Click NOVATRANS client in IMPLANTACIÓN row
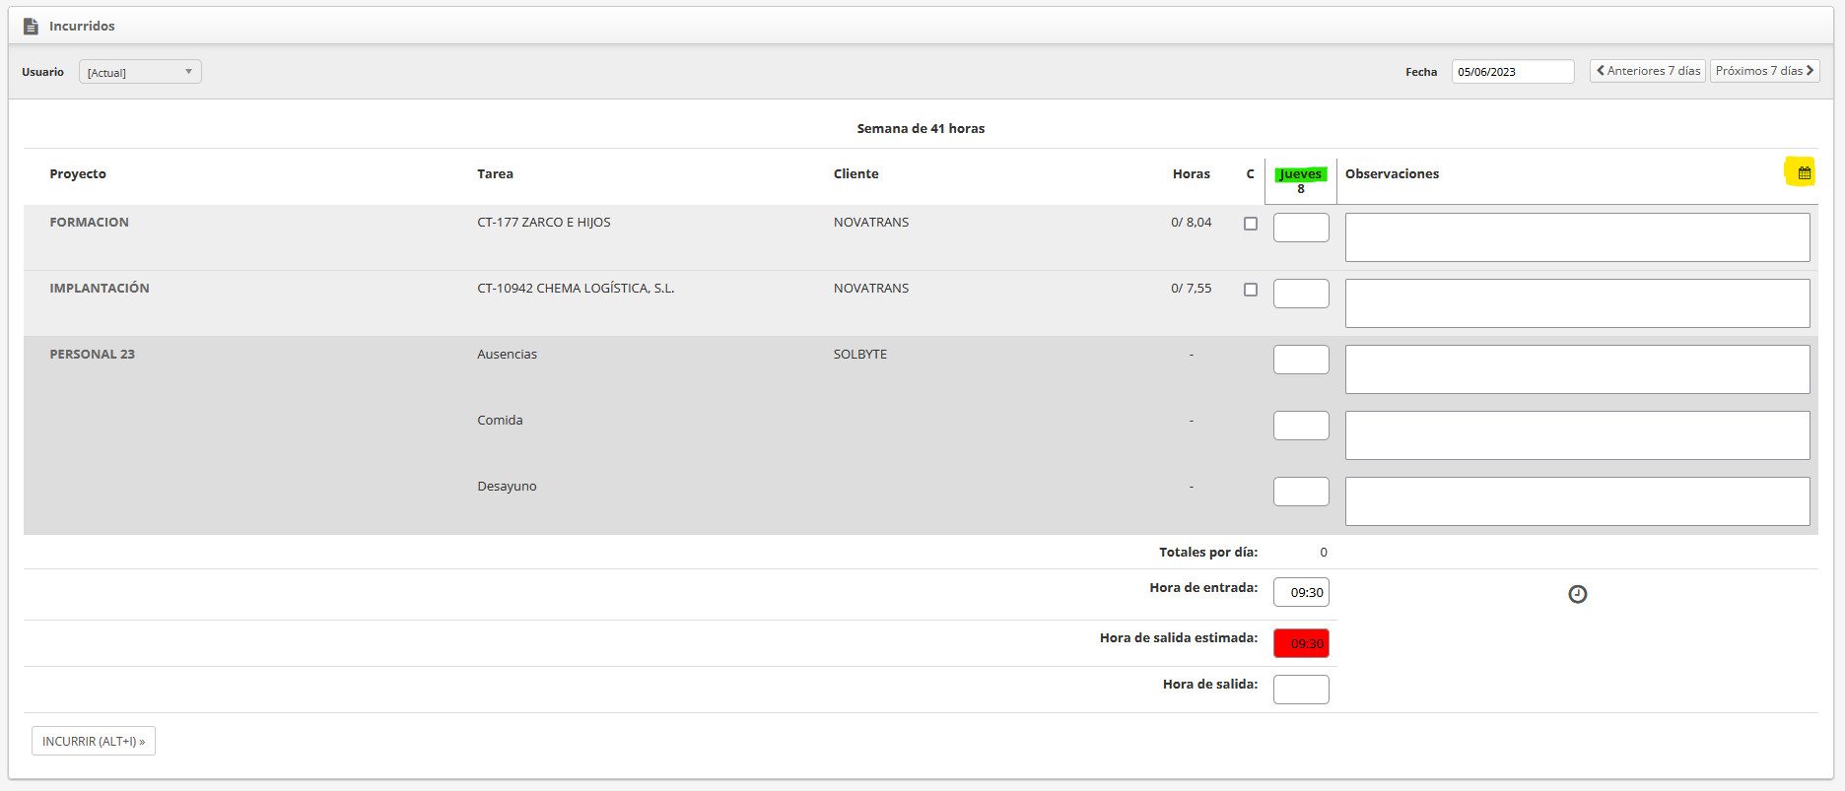 tap(871, 288)
